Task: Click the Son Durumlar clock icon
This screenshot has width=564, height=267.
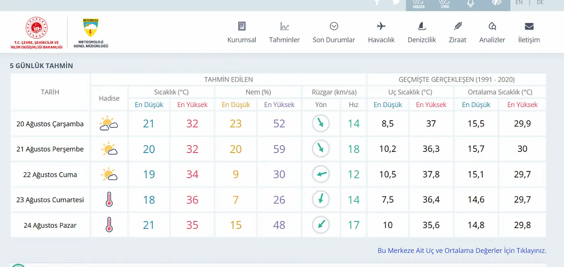Action: [x=334, y=26]
